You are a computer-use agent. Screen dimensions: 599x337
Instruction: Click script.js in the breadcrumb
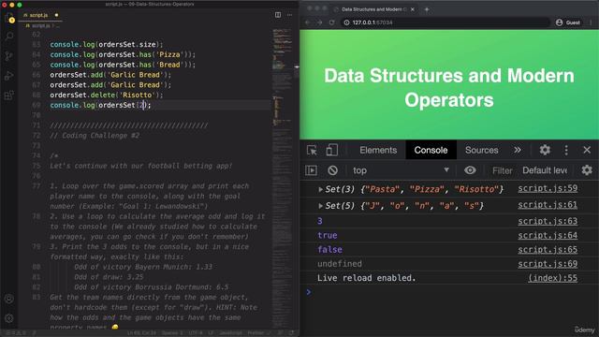click(x=40, y=25)
